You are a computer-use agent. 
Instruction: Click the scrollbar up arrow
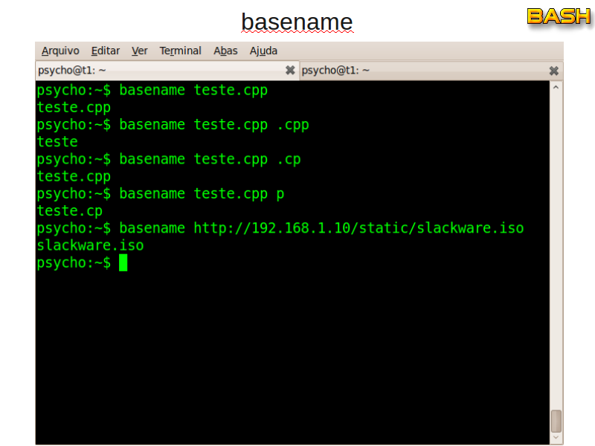[556, 87]
